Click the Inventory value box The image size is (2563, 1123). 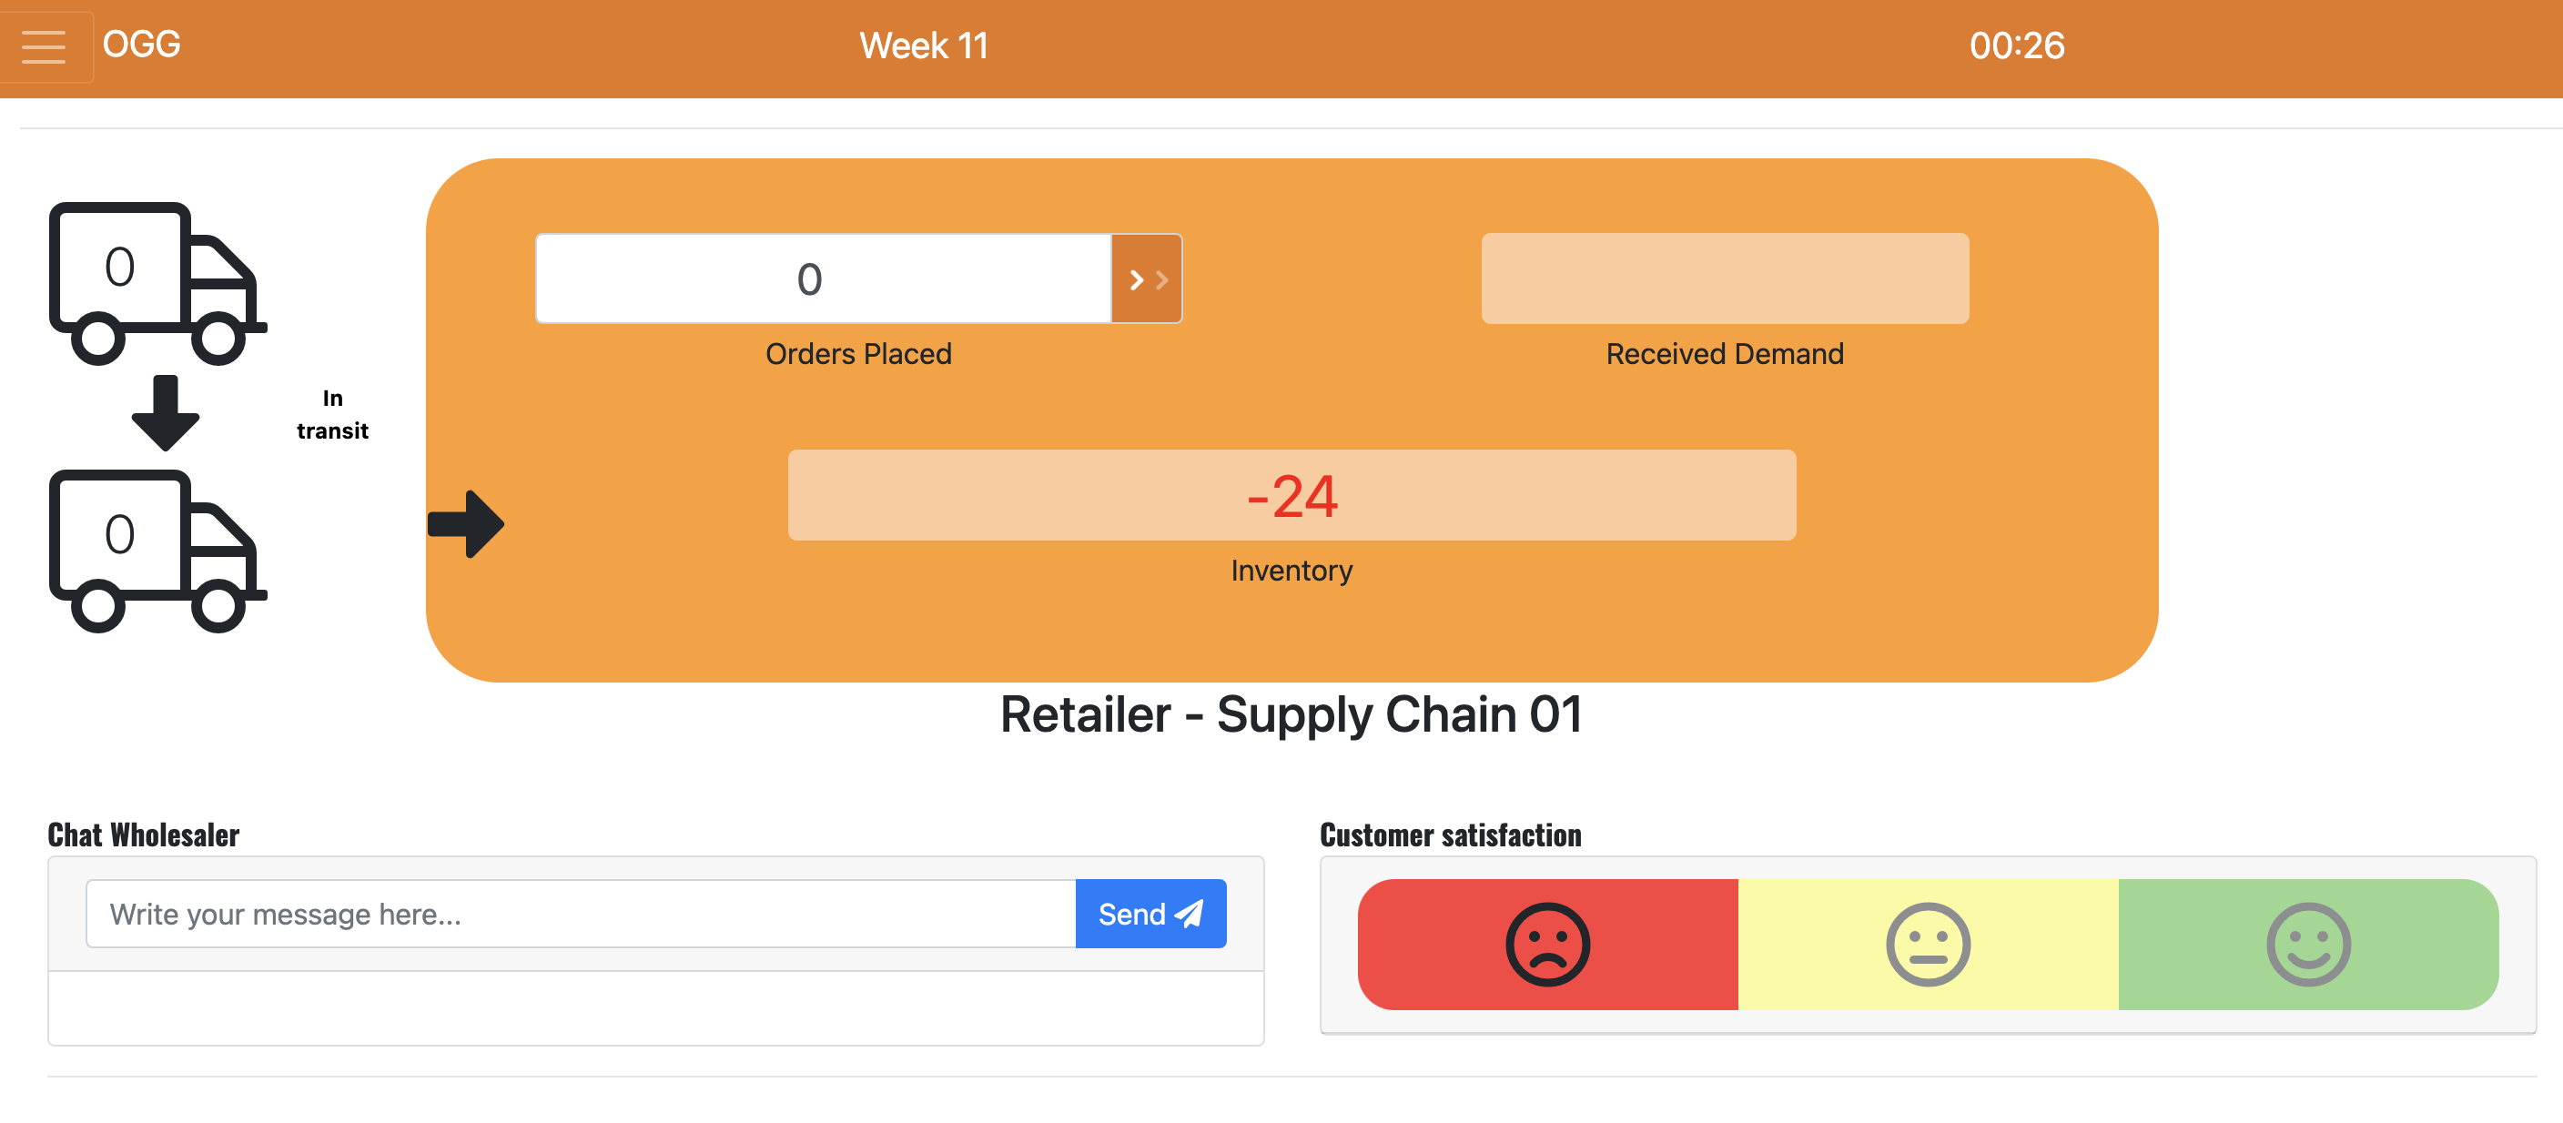coord(1291,495)
